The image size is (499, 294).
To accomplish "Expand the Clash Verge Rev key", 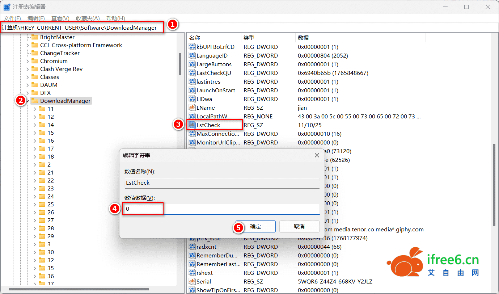I will (28, 69).
